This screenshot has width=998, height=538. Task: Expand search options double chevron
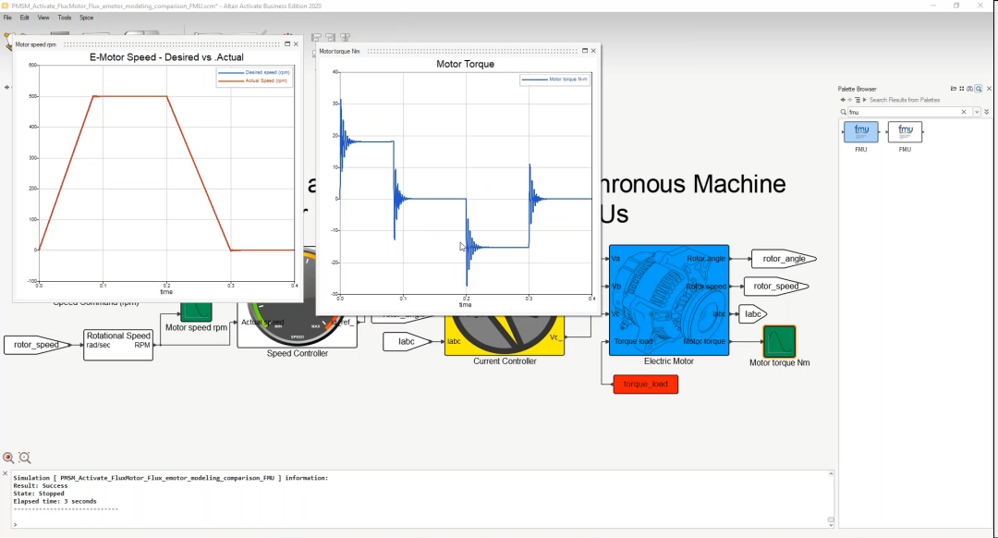tap(987, 112)
